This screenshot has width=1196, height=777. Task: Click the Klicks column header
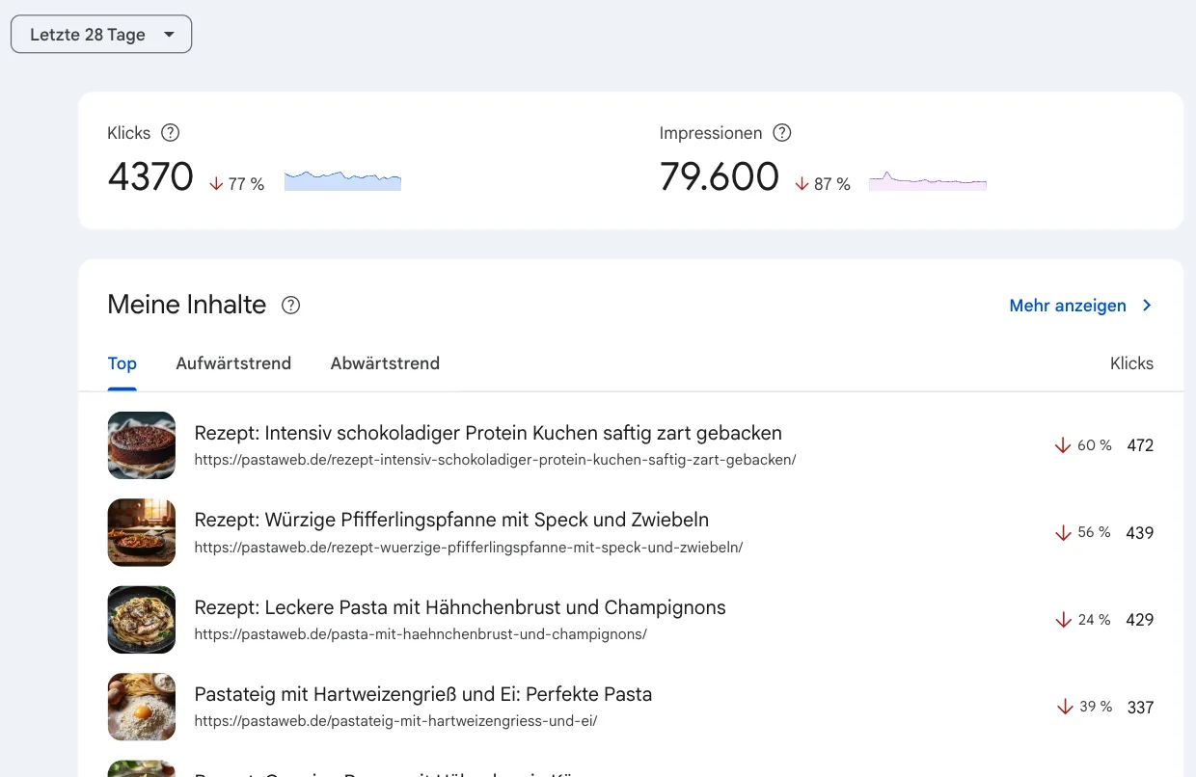(x=1131, y=363)
